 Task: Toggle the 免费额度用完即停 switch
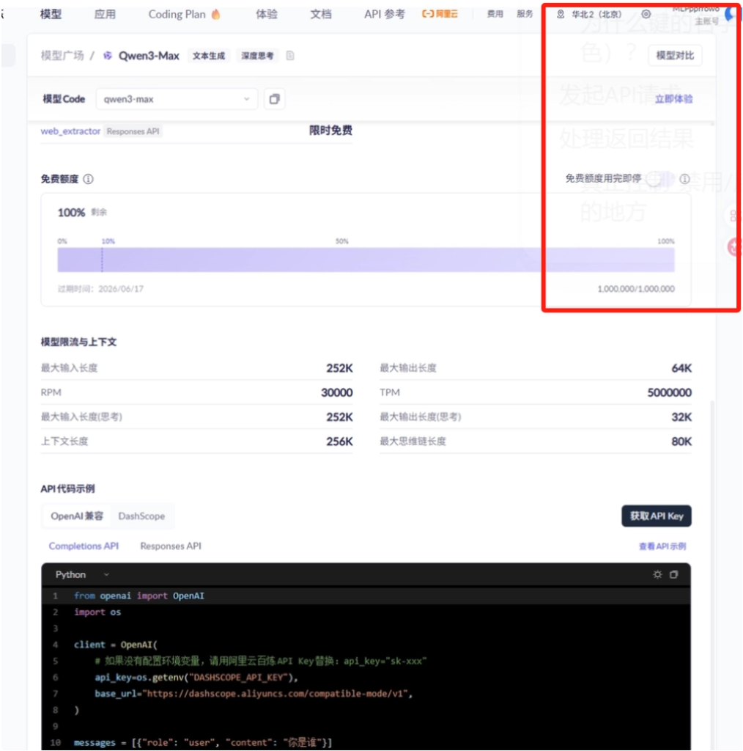[660, 179]
